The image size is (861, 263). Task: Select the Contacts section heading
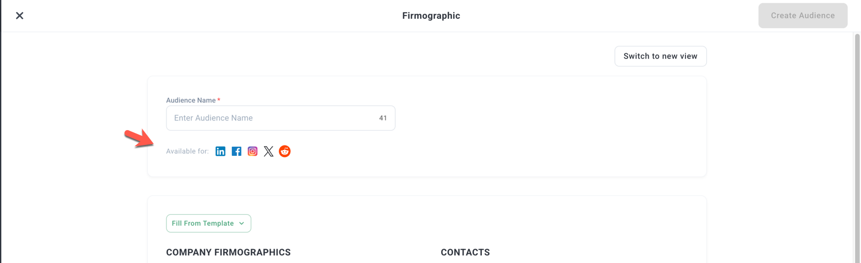(x=465, y=252)
